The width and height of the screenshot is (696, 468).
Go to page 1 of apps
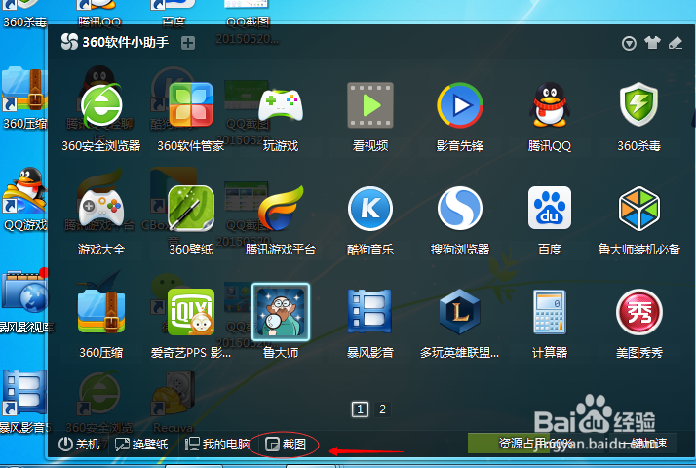pos(360,409)
